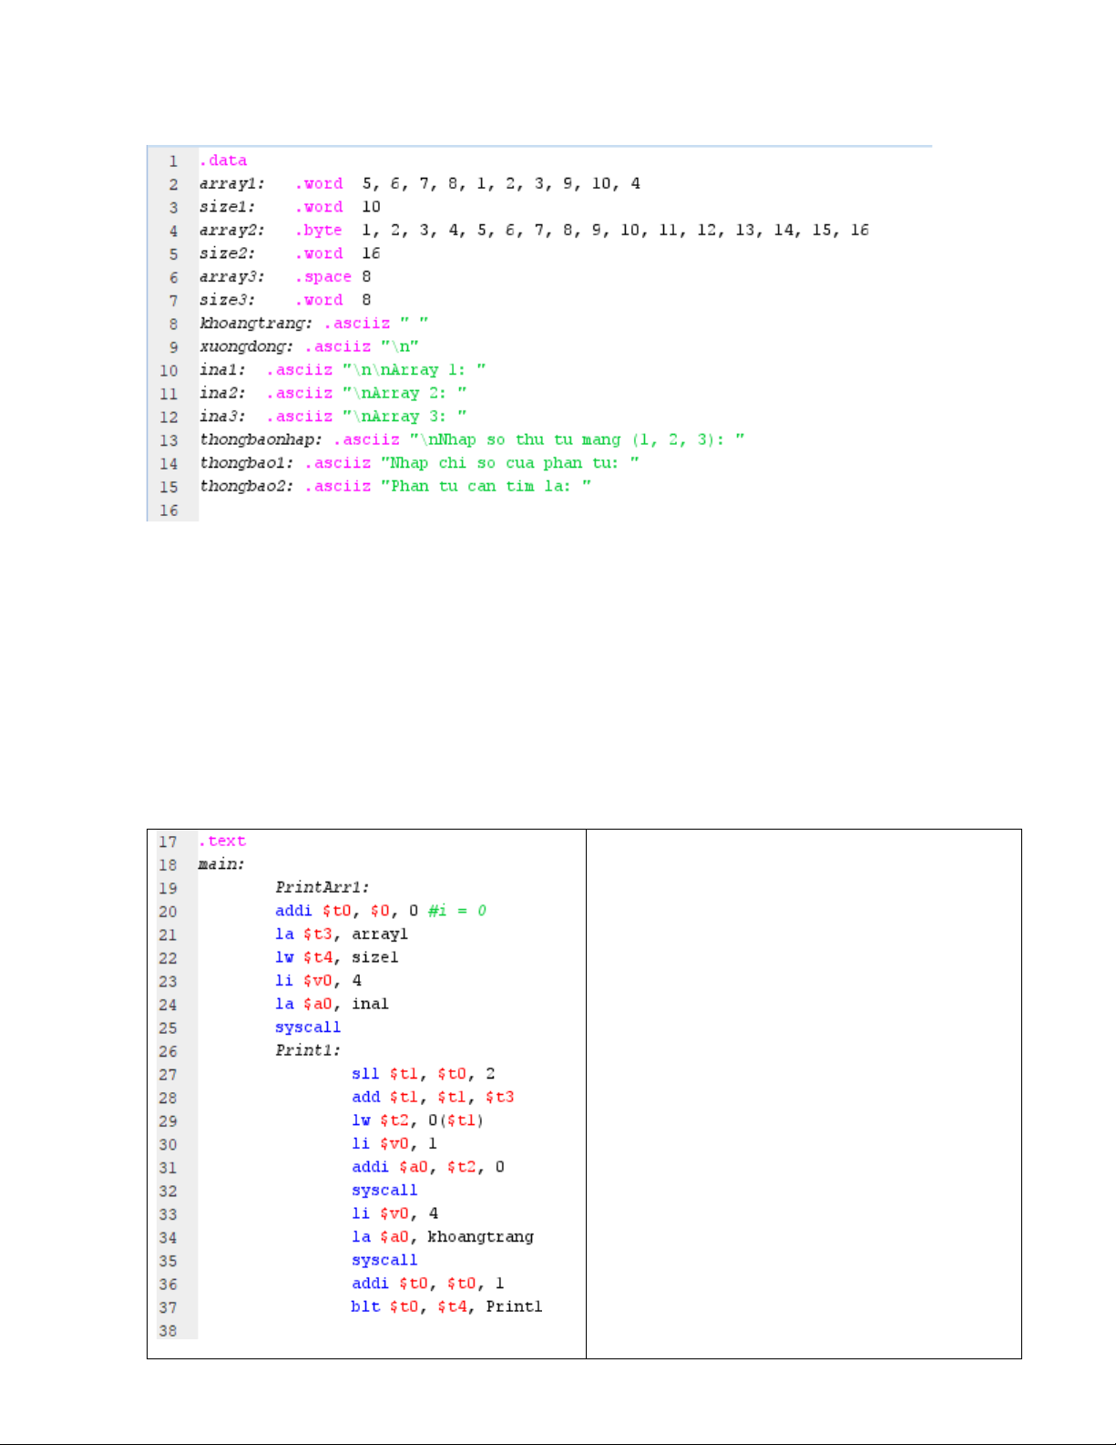Click the size1 label on line 3
The height and width of the screenshot is (1445, 1116).
(227, 207)
